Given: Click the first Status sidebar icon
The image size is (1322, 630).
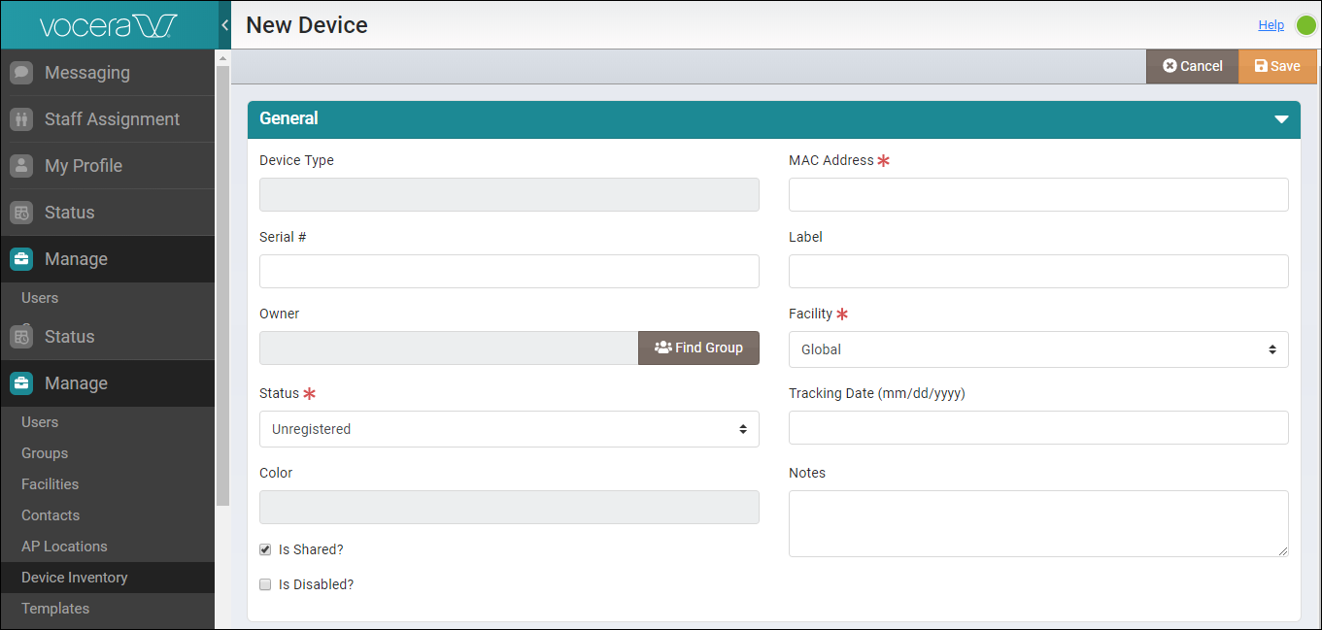Looking at the screenshot, I should point(21,213).
